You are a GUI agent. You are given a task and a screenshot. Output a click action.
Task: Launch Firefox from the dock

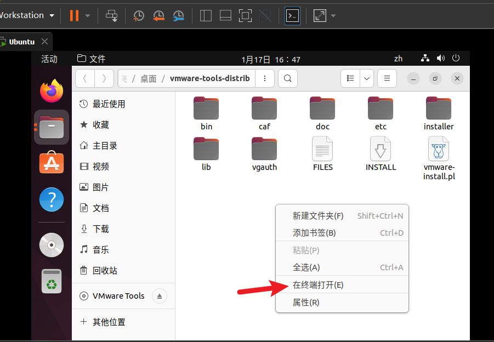tap(52, 90)
